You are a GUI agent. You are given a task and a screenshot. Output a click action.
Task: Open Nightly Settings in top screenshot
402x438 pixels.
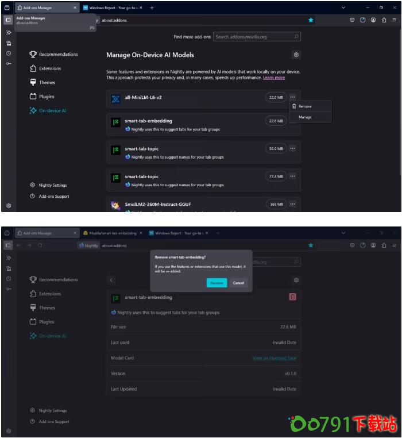tap(49, 185)
